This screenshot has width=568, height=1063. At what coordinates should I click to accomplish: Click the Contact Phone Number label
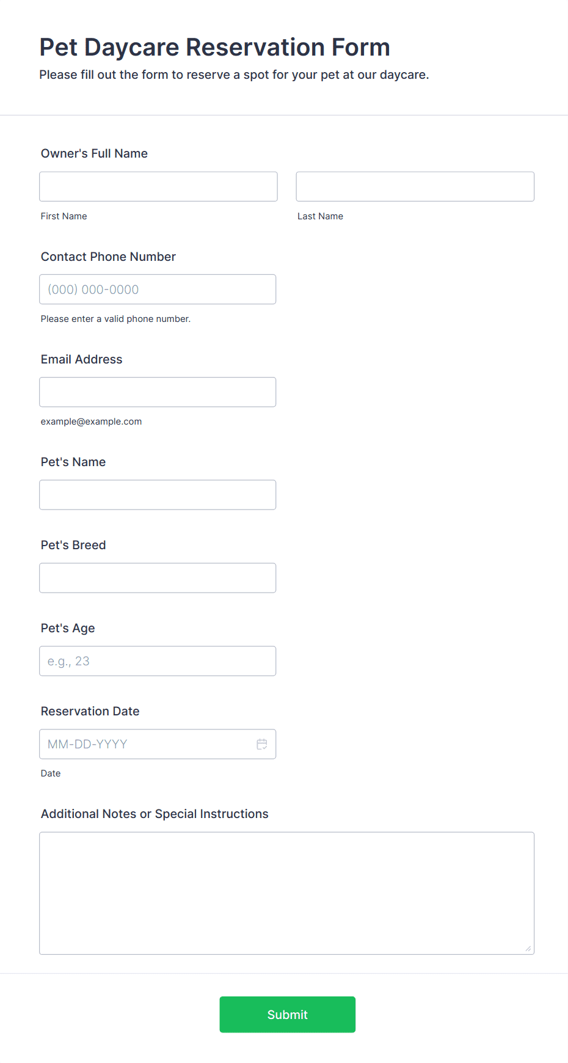pyautogui.click(x=108, y=257)
